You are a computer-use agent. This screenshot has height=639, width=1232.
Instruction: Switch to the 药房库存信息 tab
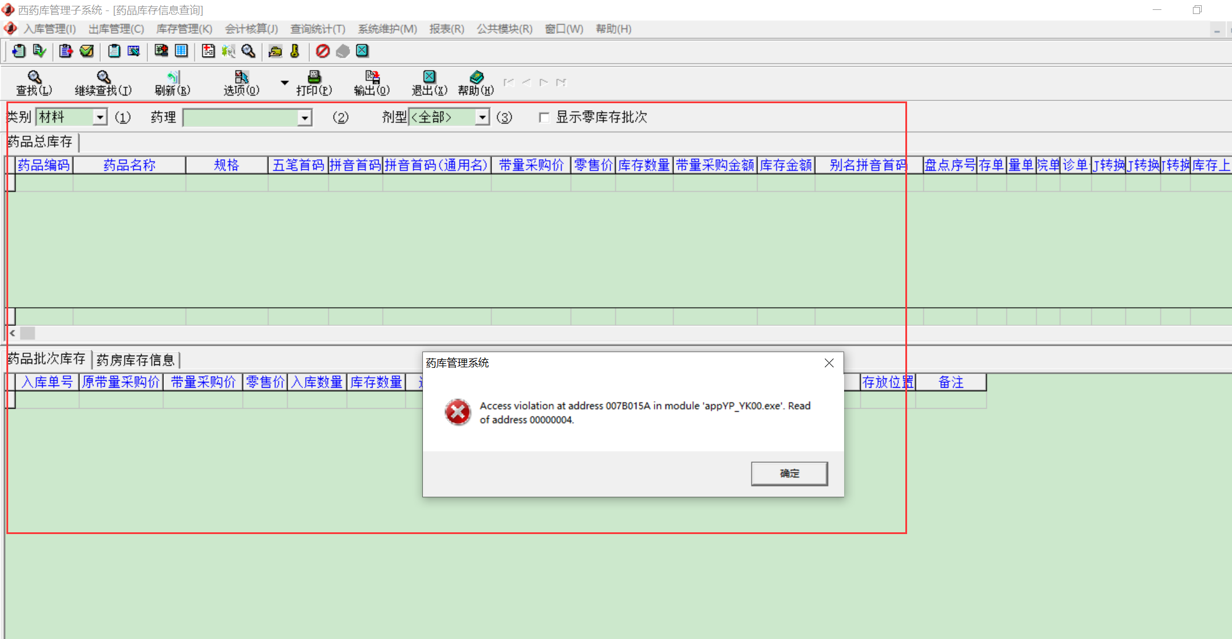coord(135,360)
